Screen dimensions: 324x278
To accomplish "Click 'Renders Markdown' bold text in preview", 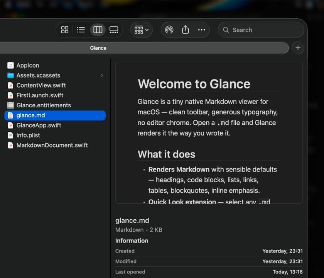I will point(179,170).
